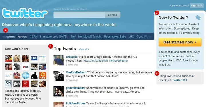
Task: Open TheReaDuliann's profile picture
Action: (59, 76)
